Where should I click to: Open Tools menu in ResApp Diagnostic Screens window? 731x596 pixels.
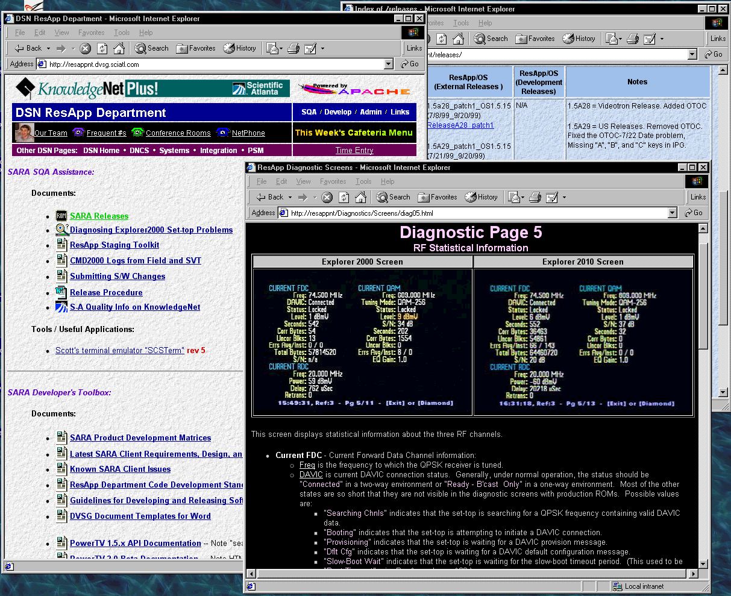[363, 181]
